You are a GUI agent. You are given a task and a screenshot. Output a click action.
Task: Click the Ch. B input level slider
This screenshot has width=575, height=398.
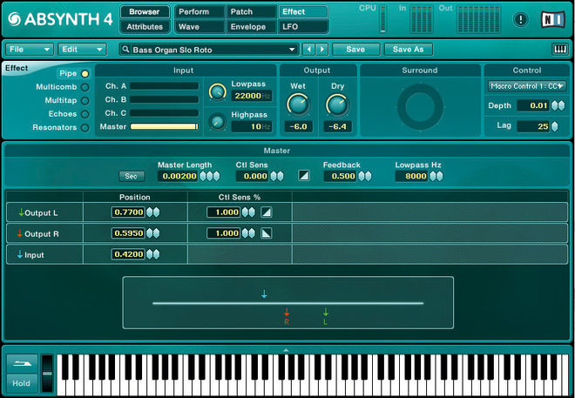pyautogui.click(x=165, y=99)
